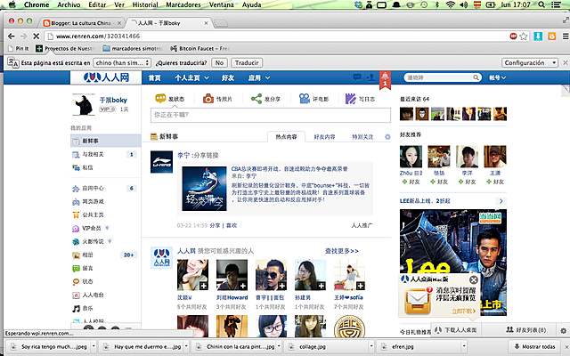570x356 pixels.
Task: Click add friend under 王潇 recommendation
Action: click(x=495, y=182)
